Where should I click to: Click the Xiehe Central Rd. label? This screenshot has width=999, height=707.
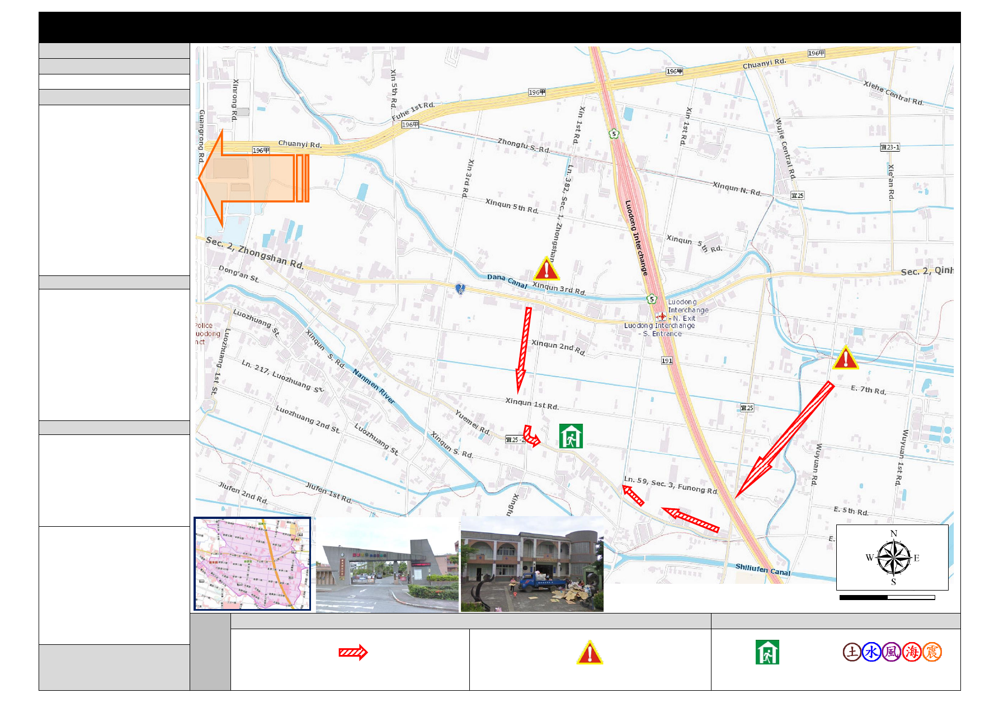click(893, 93)
